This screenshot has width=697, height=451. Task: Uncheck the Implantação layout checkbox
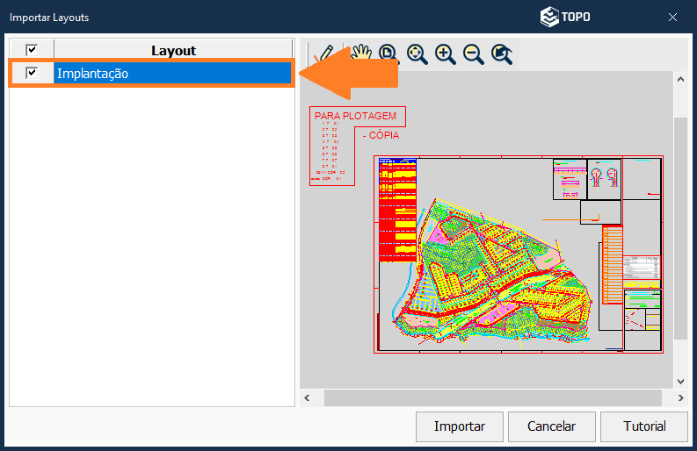pyautogui.click(x=32, y=74)
